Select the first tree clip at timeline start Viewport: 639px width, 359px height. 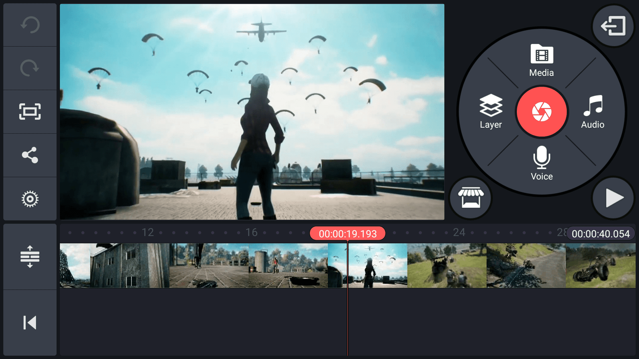[75, 266]
